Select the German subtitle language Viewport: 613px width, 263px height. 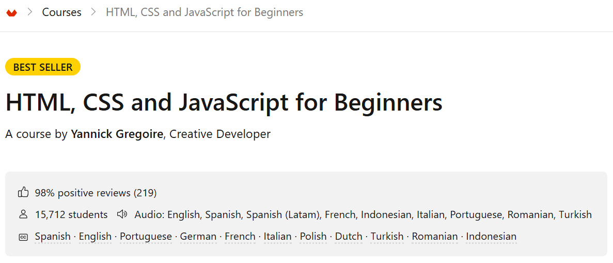tap(198, 236)
